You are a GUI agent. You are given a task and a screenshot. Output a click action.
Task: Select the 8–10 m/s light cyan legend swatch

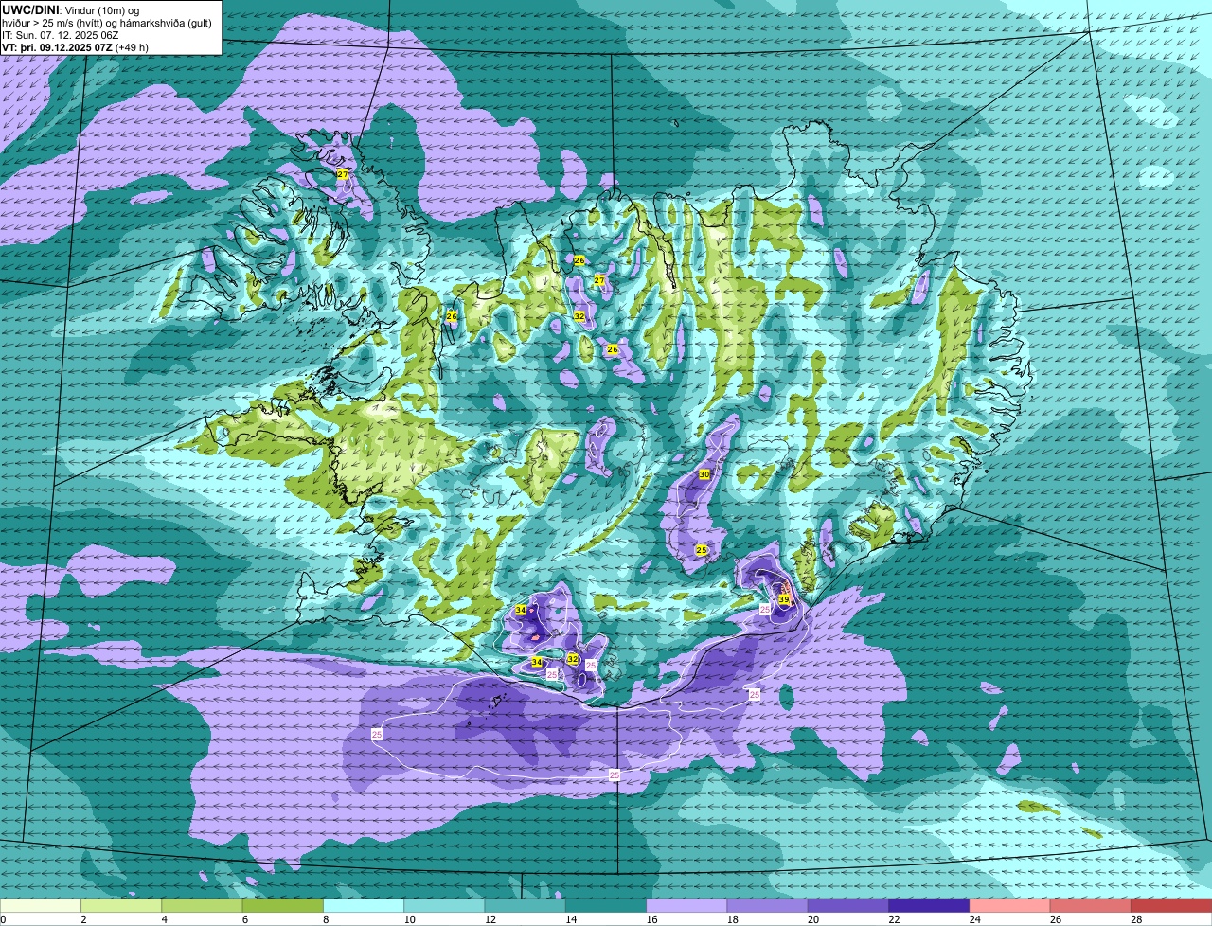tap(364, 905)
